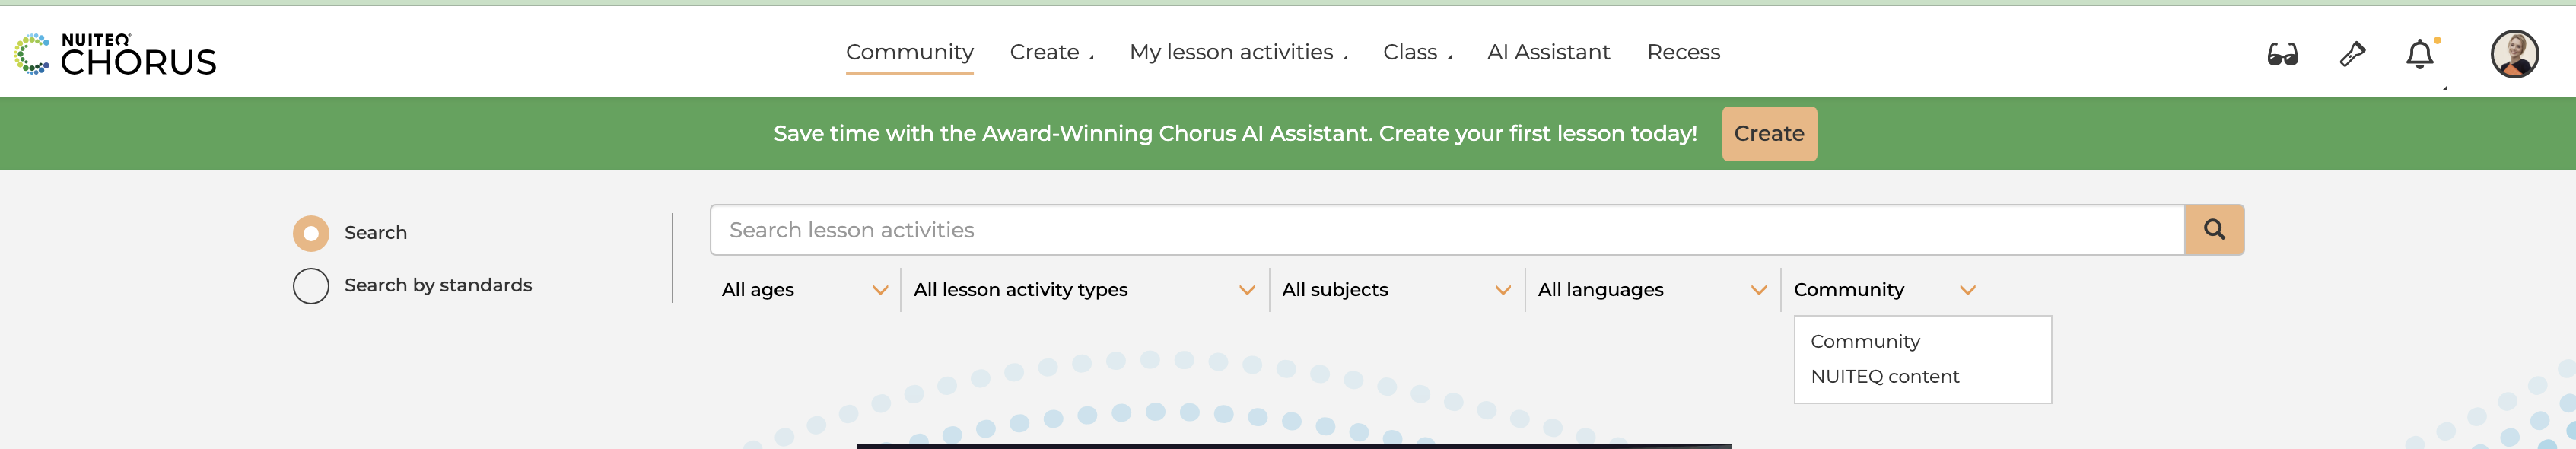Expand the All subjects filter
Viewport: 2576px width, 449px height.
(1396, 290)
